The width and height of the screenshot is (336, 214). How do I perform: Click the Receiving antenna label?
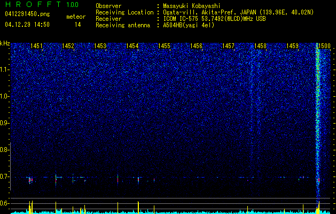pyautogui.click(x=123, y=25)
